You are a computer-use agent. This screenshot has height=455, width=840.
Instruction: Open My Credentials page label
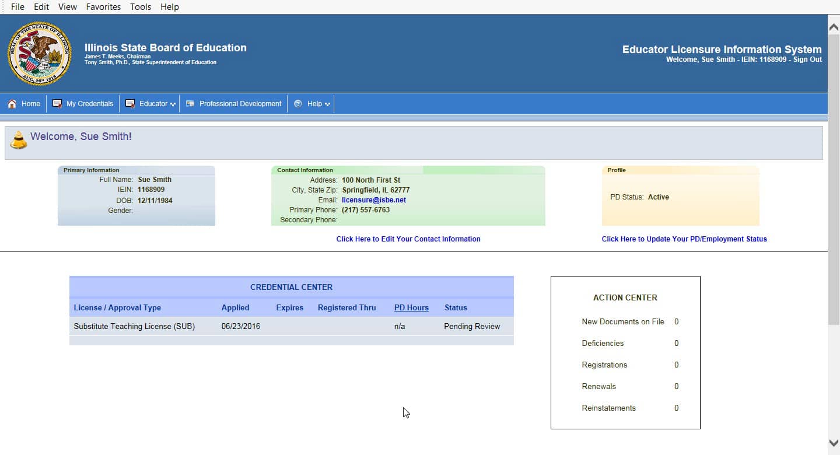(x=90, y=104)
